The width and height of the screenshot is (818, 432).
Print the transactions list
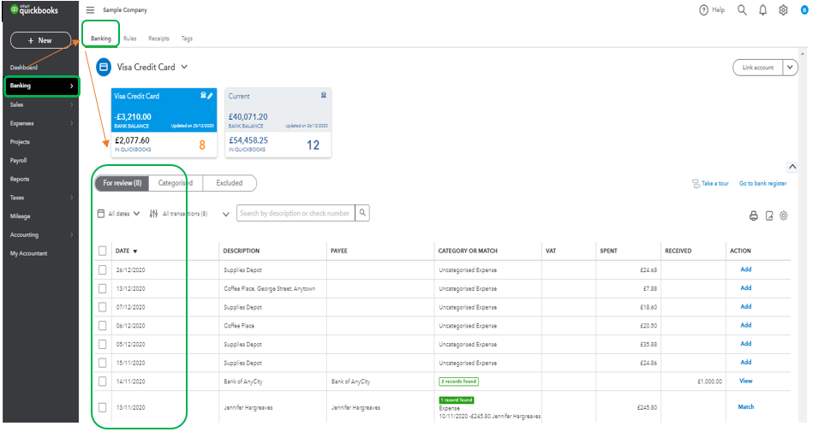coord(753,216)
